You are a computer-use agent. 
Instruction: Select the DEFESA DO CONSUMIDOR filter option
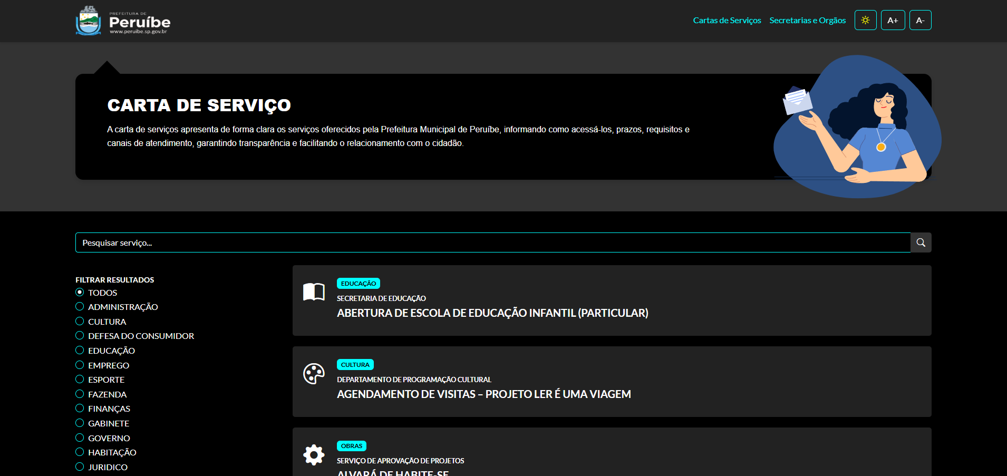tap(80, 335)
